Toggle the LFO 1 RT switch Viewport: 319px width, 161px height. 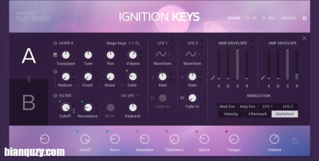tap(153, 98)
